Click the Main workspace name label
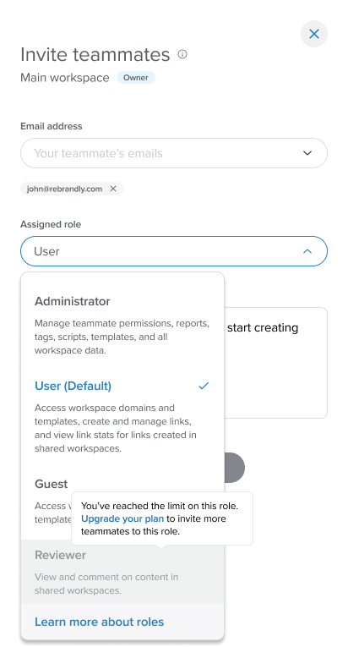The width and height of the screenshot is (348, 647). (x=65, y=78)
